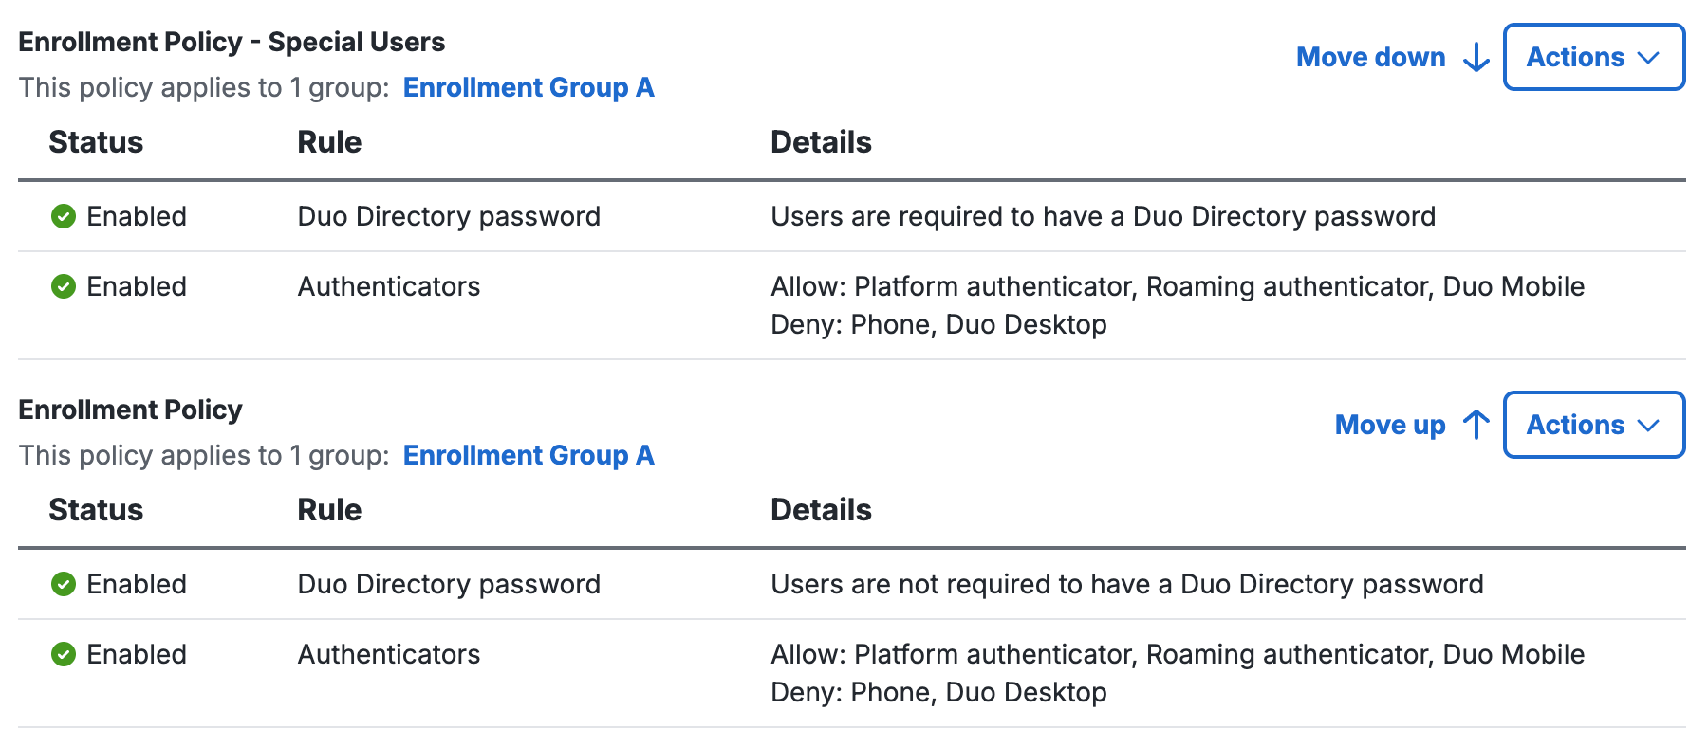This screenshot has width=1708, height=747.
Task: Click Status column header in Special Users table
Action: [x=96, y=142]
